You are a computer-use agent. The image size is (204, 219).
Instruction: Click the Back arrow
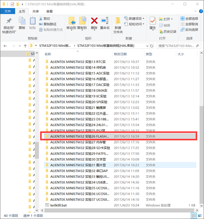point(5,46)
